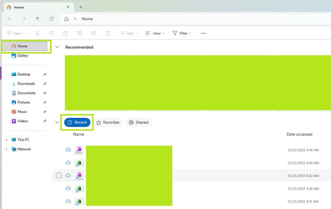331x209 pixels.
Task: Unpin Videos using its pin icon
Action: 45,121
